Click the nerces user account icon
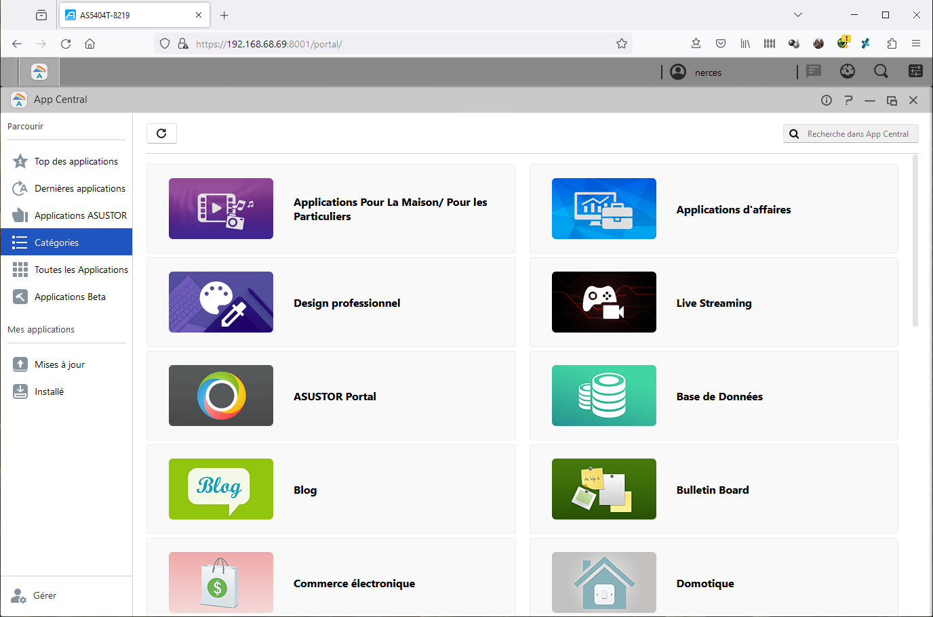This screenshot has height=617, width=933. tap(678, 72)
